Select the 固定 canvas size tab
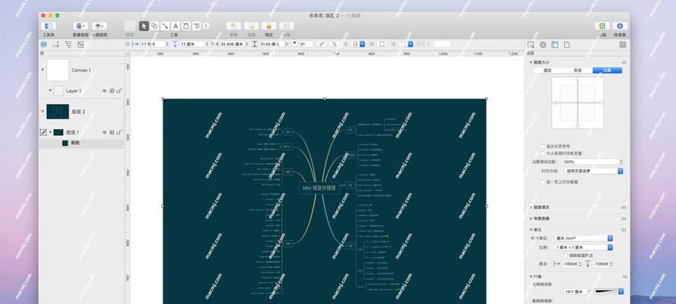 pos(547,70)
